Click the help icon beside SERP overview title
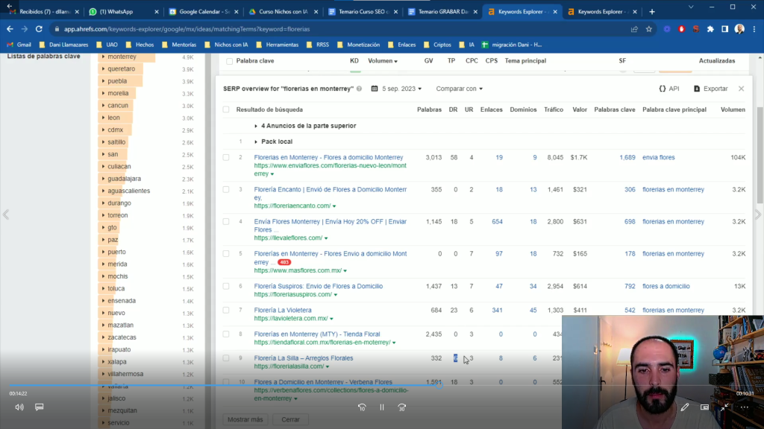764x429 pixels. pos(359,89)
